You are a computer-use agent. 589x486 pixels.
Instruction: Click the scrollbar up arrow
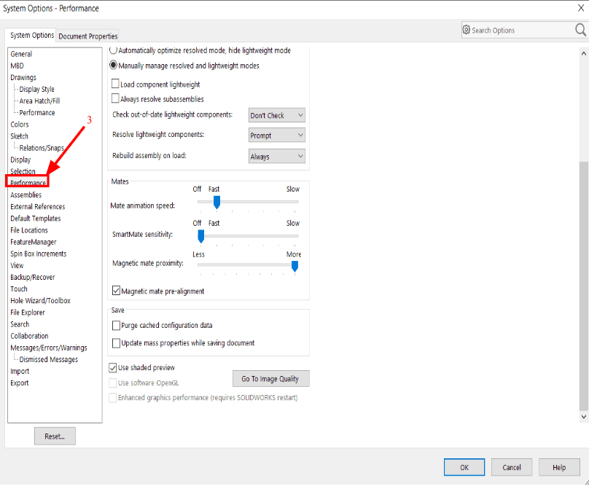pyautogui.click(x=583, y=53)
